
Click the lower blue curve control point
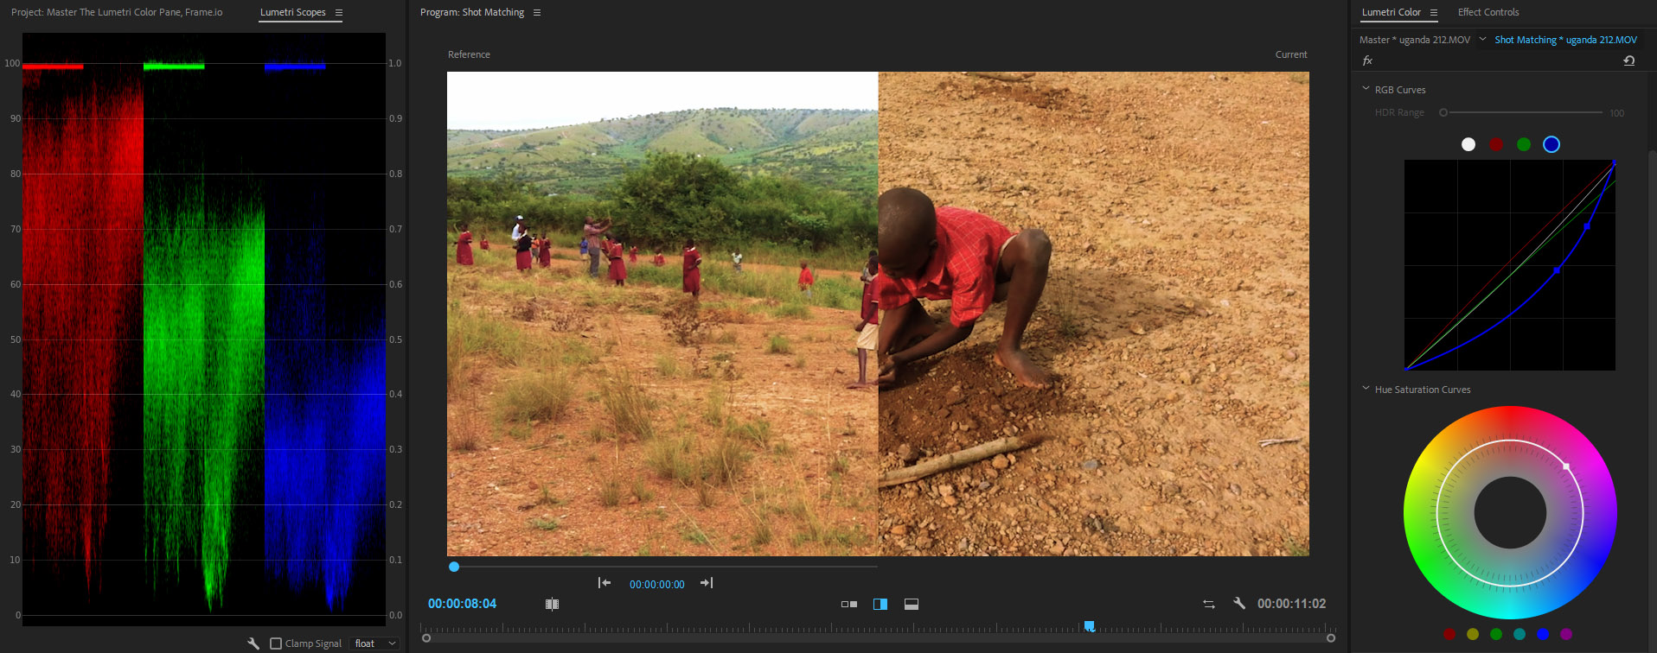click(x=1557, y=270)
